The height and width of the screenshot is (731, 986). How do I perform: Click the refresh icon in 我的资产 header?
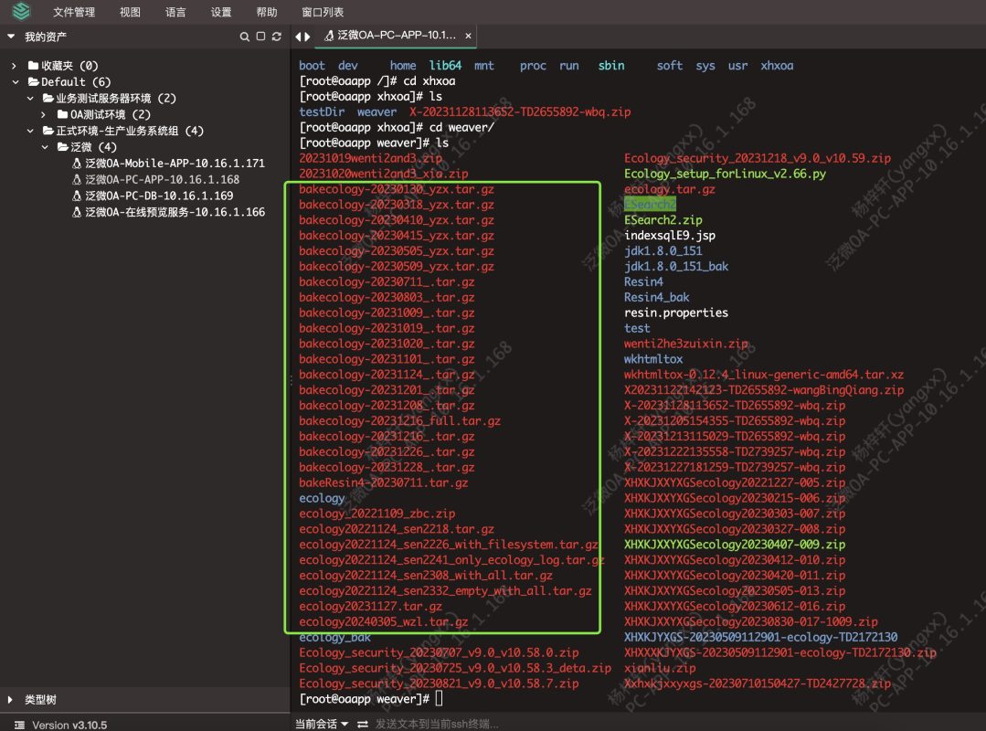point(276,37)
